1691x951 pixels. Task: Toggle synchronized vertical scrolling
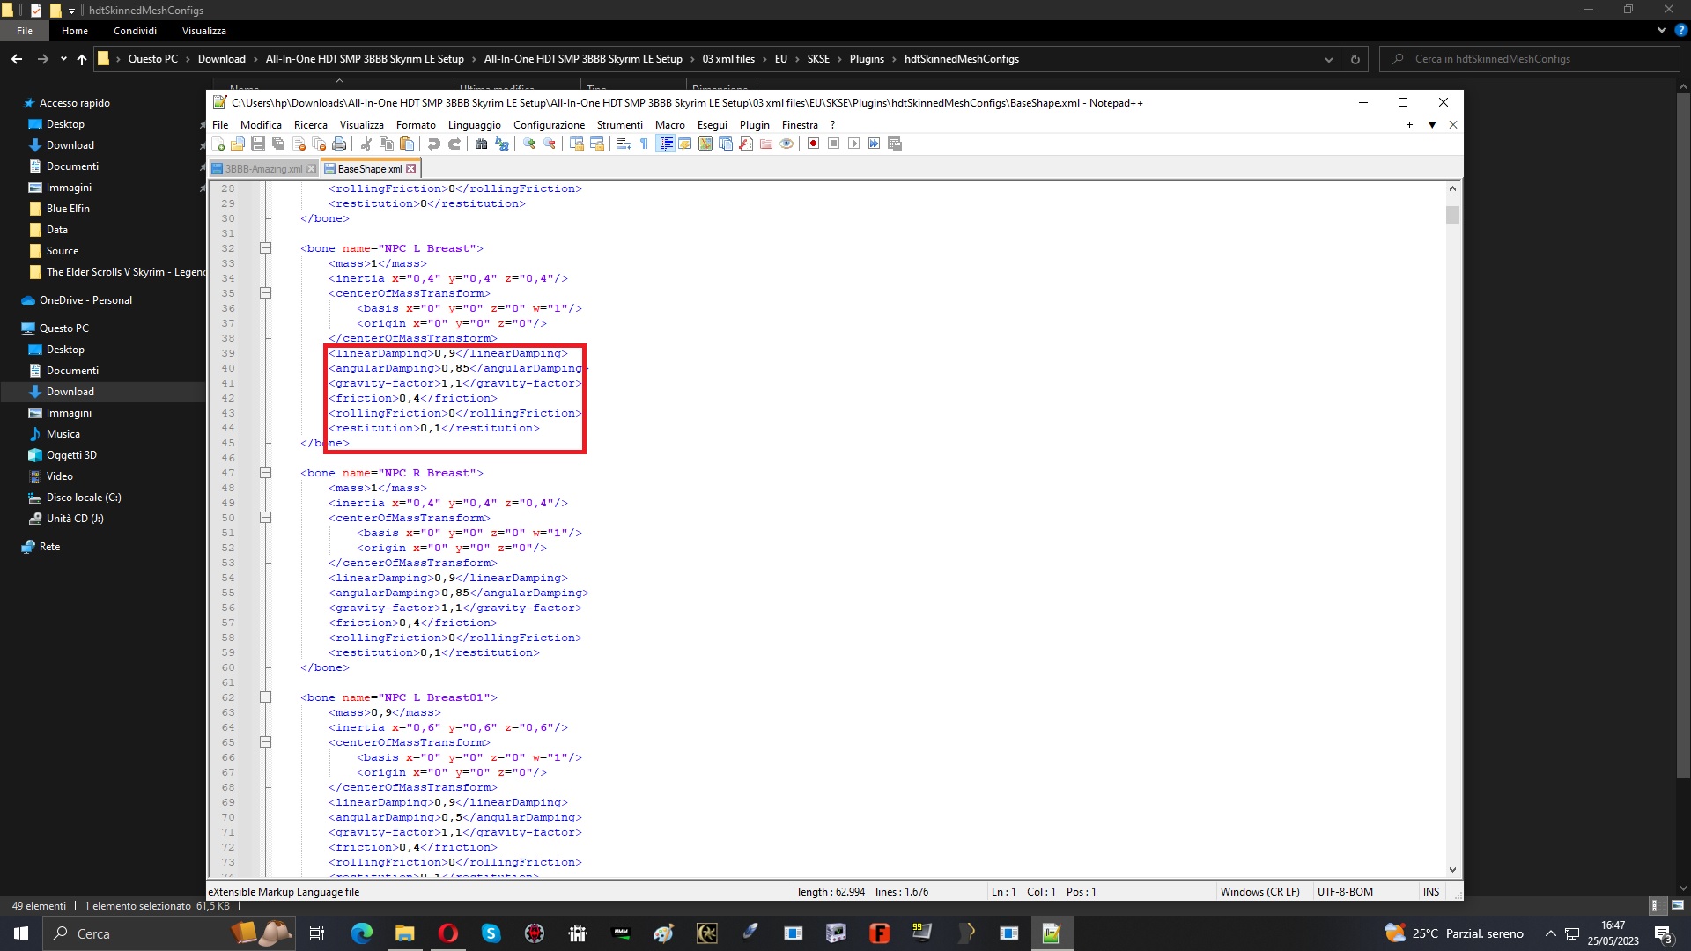pyautogui.click(x=576, y=144)
